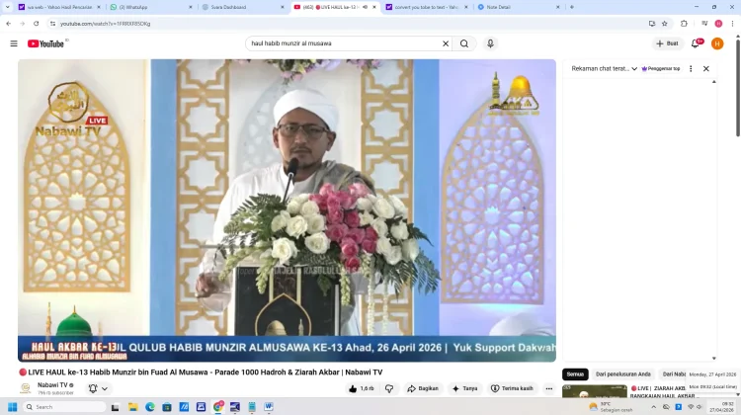Start voice search with microphone
This screenshot has width=741, height=415.
tap(490, 43)
